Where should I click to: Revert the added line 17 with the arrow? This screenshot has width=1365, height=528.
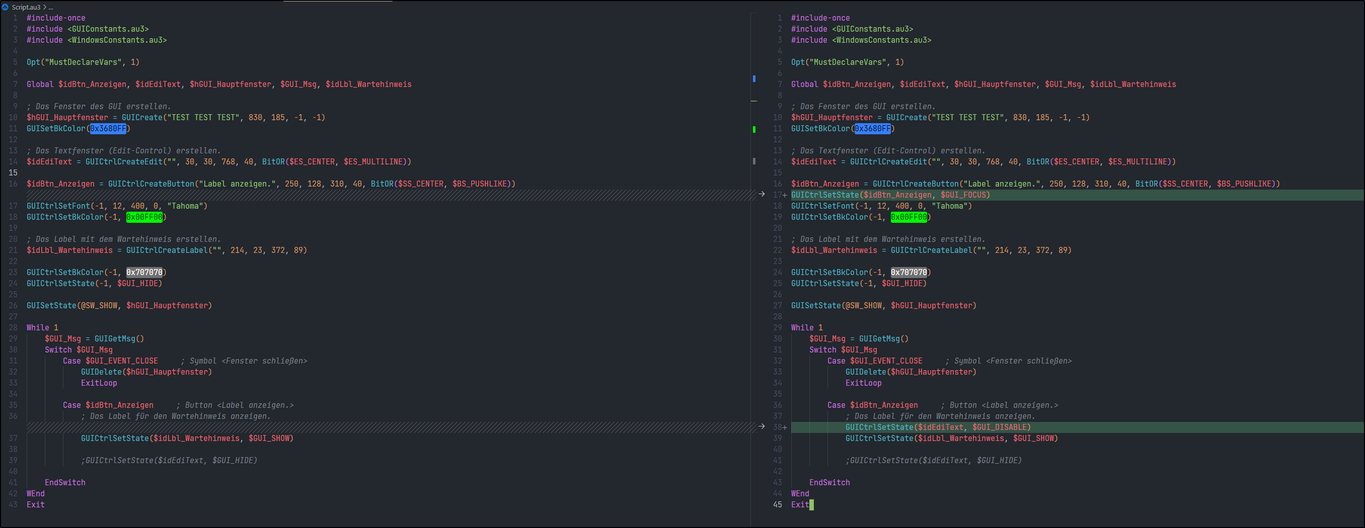(762, 195)
